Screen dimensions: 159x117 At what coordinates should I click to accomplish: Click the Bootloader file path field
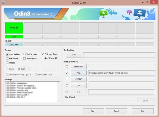122,67
